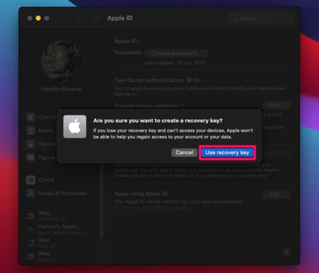Select the Payment card sidebar icon

pos(31,157)
